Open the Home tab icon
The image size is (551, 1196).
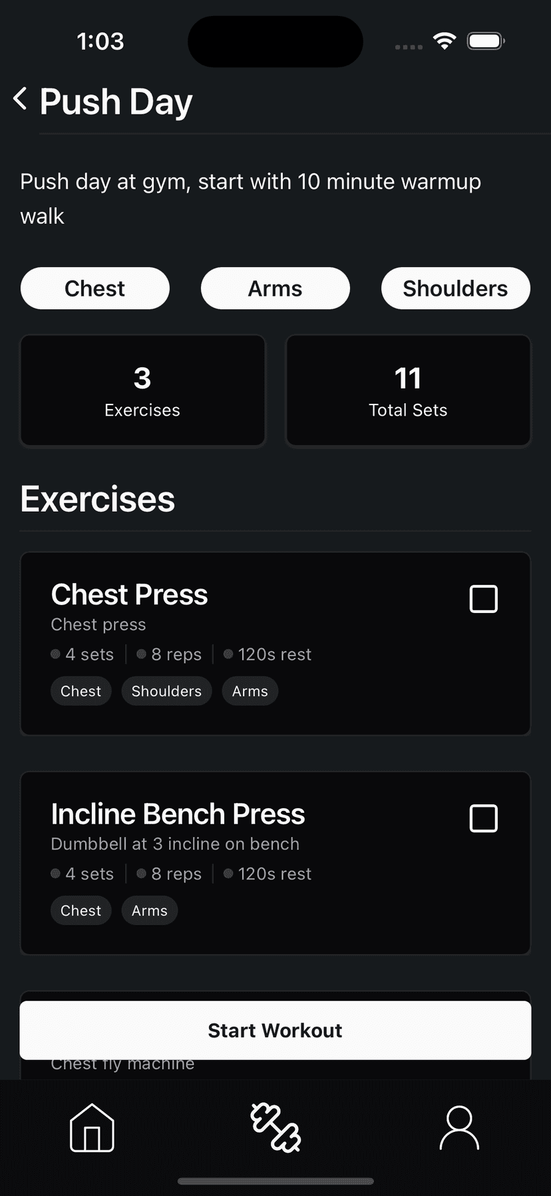tap(92, 1127)
